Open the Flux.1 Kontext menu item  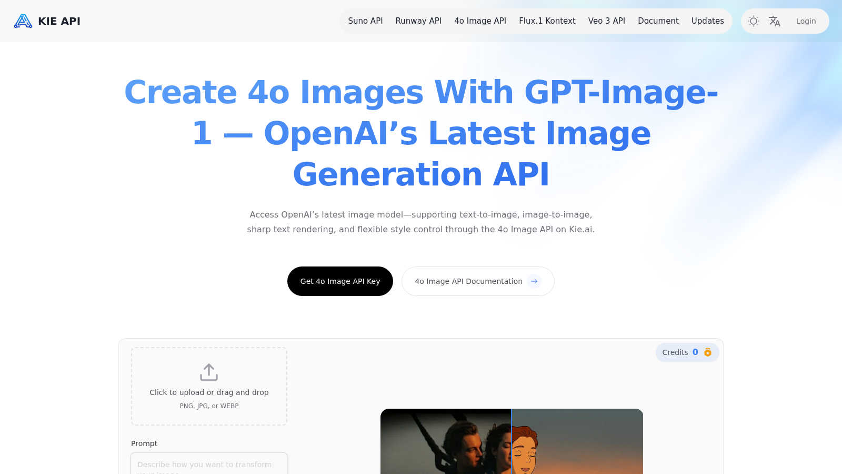click(x=547, y=21)
